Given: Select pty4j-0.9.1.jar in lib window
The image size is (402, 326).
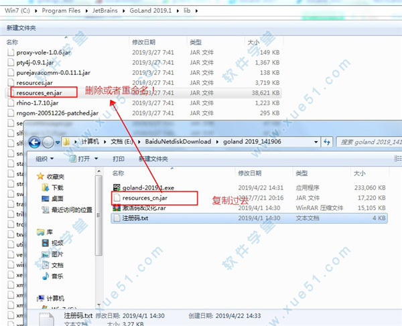Looking at the screenshot, I should 35,62.
